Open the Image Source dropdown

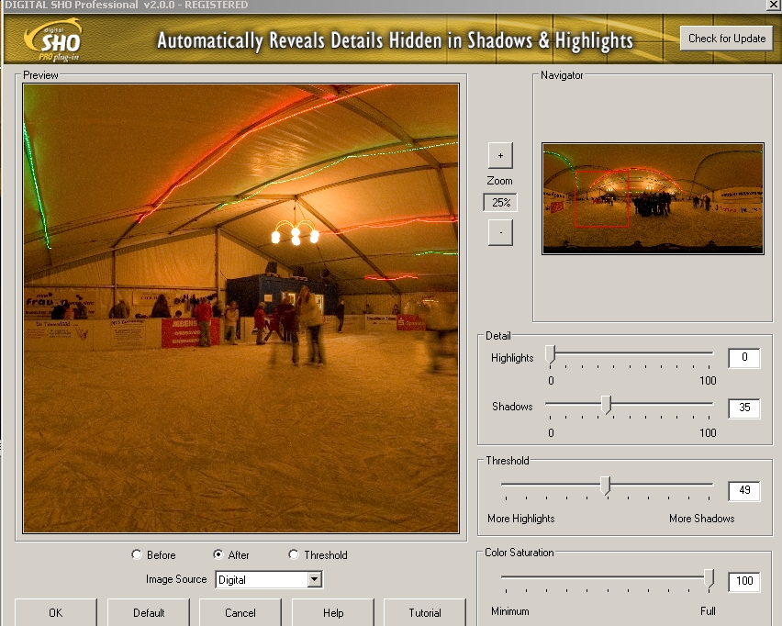(314, 579)
